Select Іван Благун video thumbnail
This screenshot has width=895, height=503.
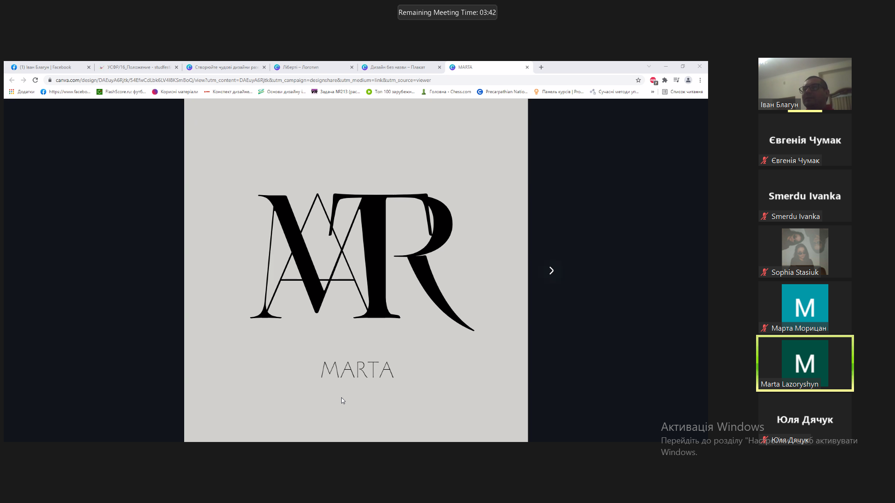pyautogui.click(x=805, y=84)
